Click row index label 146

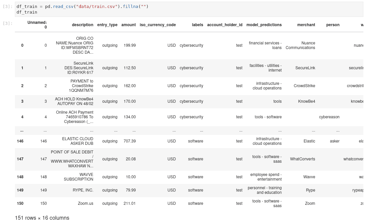pyautogui.click(x=20, y=141)
